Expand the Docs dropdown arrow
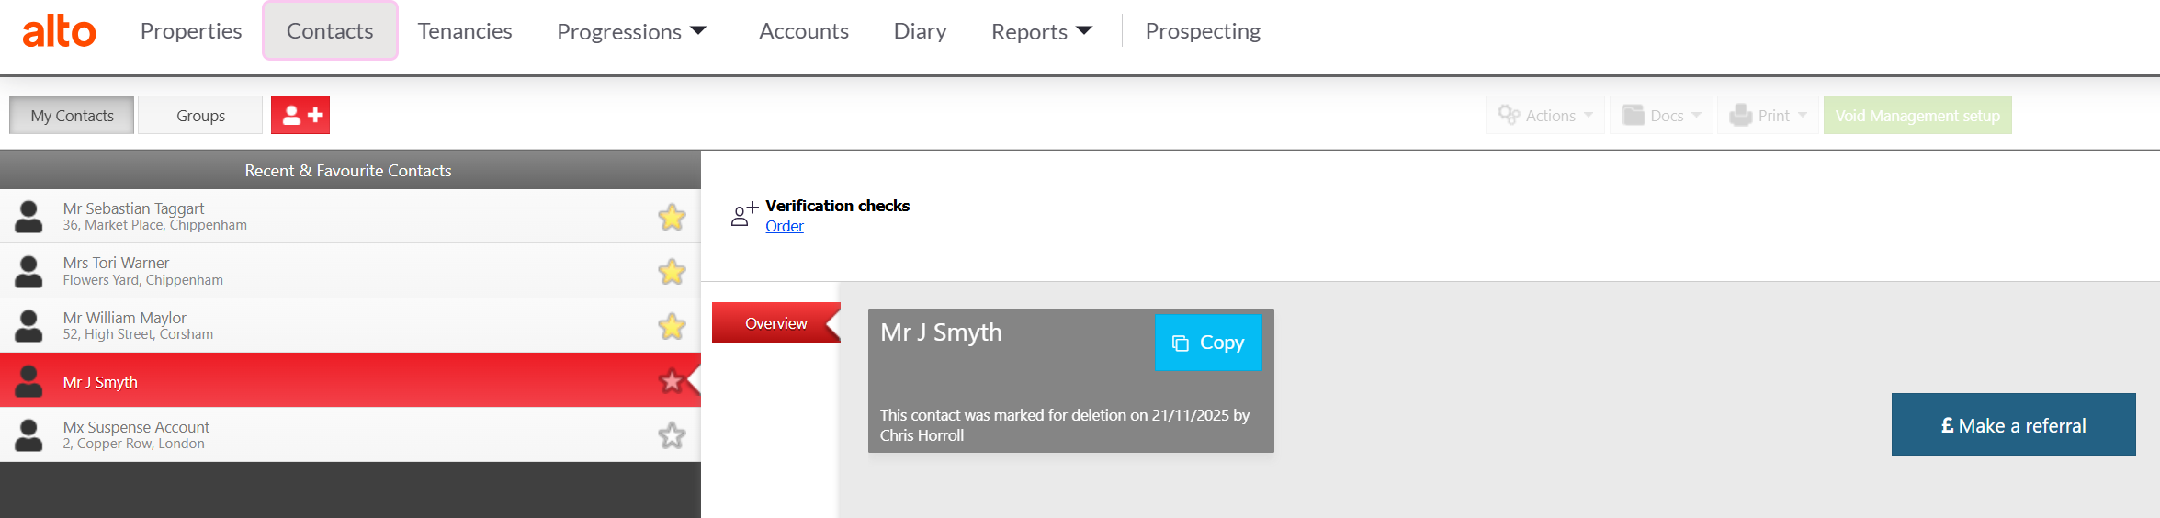This screenshot has height=518, width=2160. pos(1696,115)
